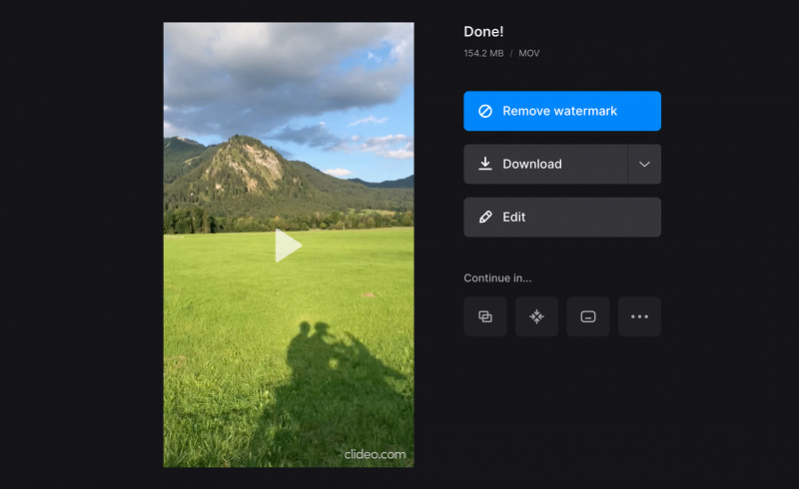Click the Remove watermark button
The height and width of the screenshot is (489, 799).
click(562, 111)
